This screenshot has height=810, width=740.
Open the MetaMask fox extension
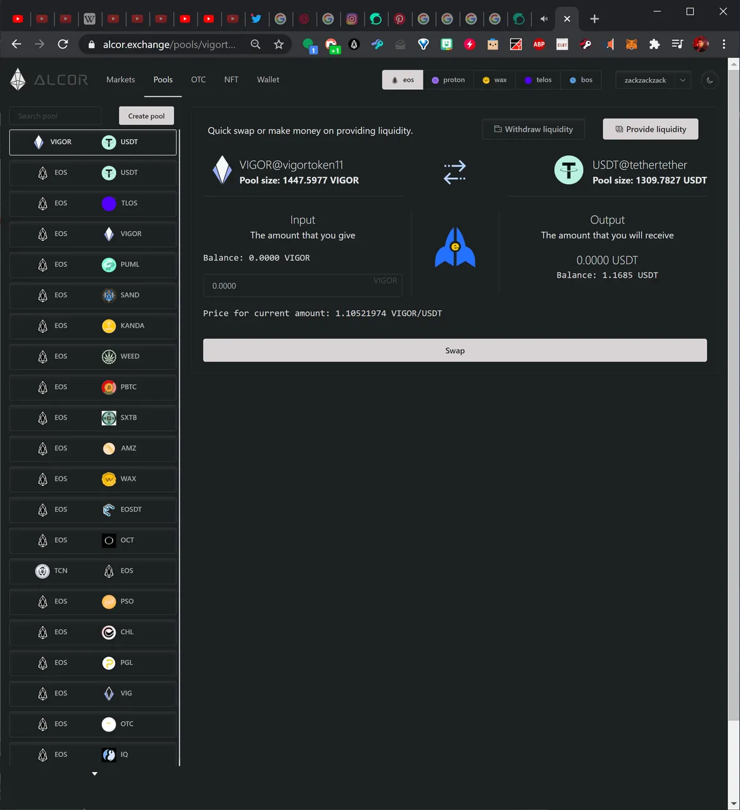click(631, 44)
